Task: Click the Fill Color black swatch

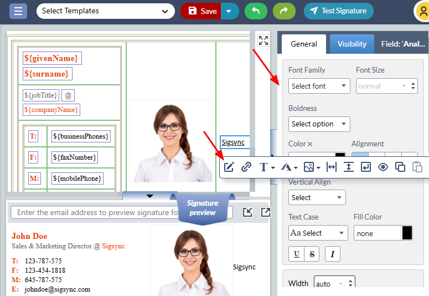Action: click(x=407, y=233)
